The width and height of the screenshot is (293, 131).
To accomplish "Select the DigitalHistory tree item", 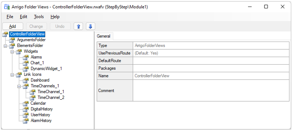I will click(x=42, y=109).
